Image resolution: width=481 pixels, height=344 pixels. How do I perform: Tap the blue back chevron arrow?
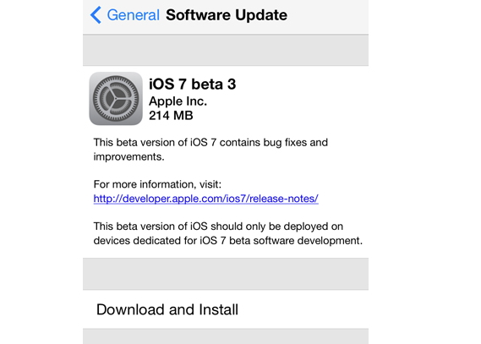click(x=96, y=14)
